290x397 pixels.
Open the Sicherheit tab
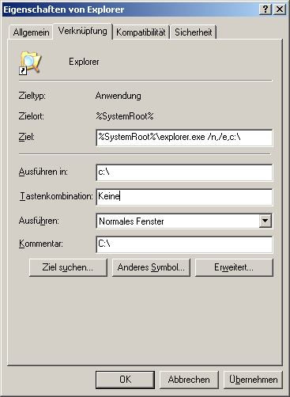pos(194,32)
